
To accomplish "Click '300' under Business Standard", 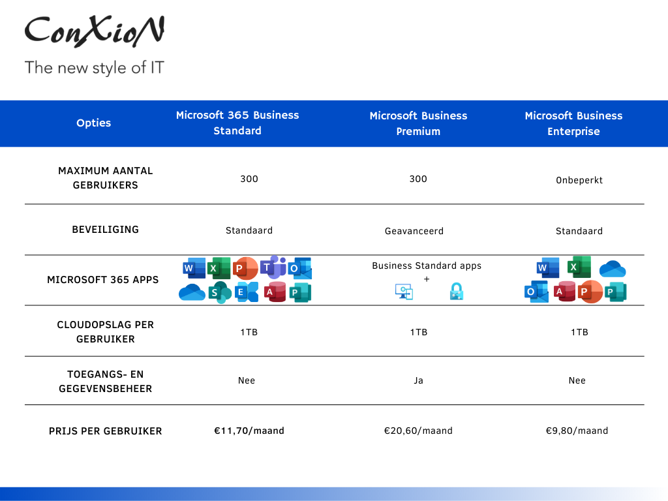I will tap(249, 179).
